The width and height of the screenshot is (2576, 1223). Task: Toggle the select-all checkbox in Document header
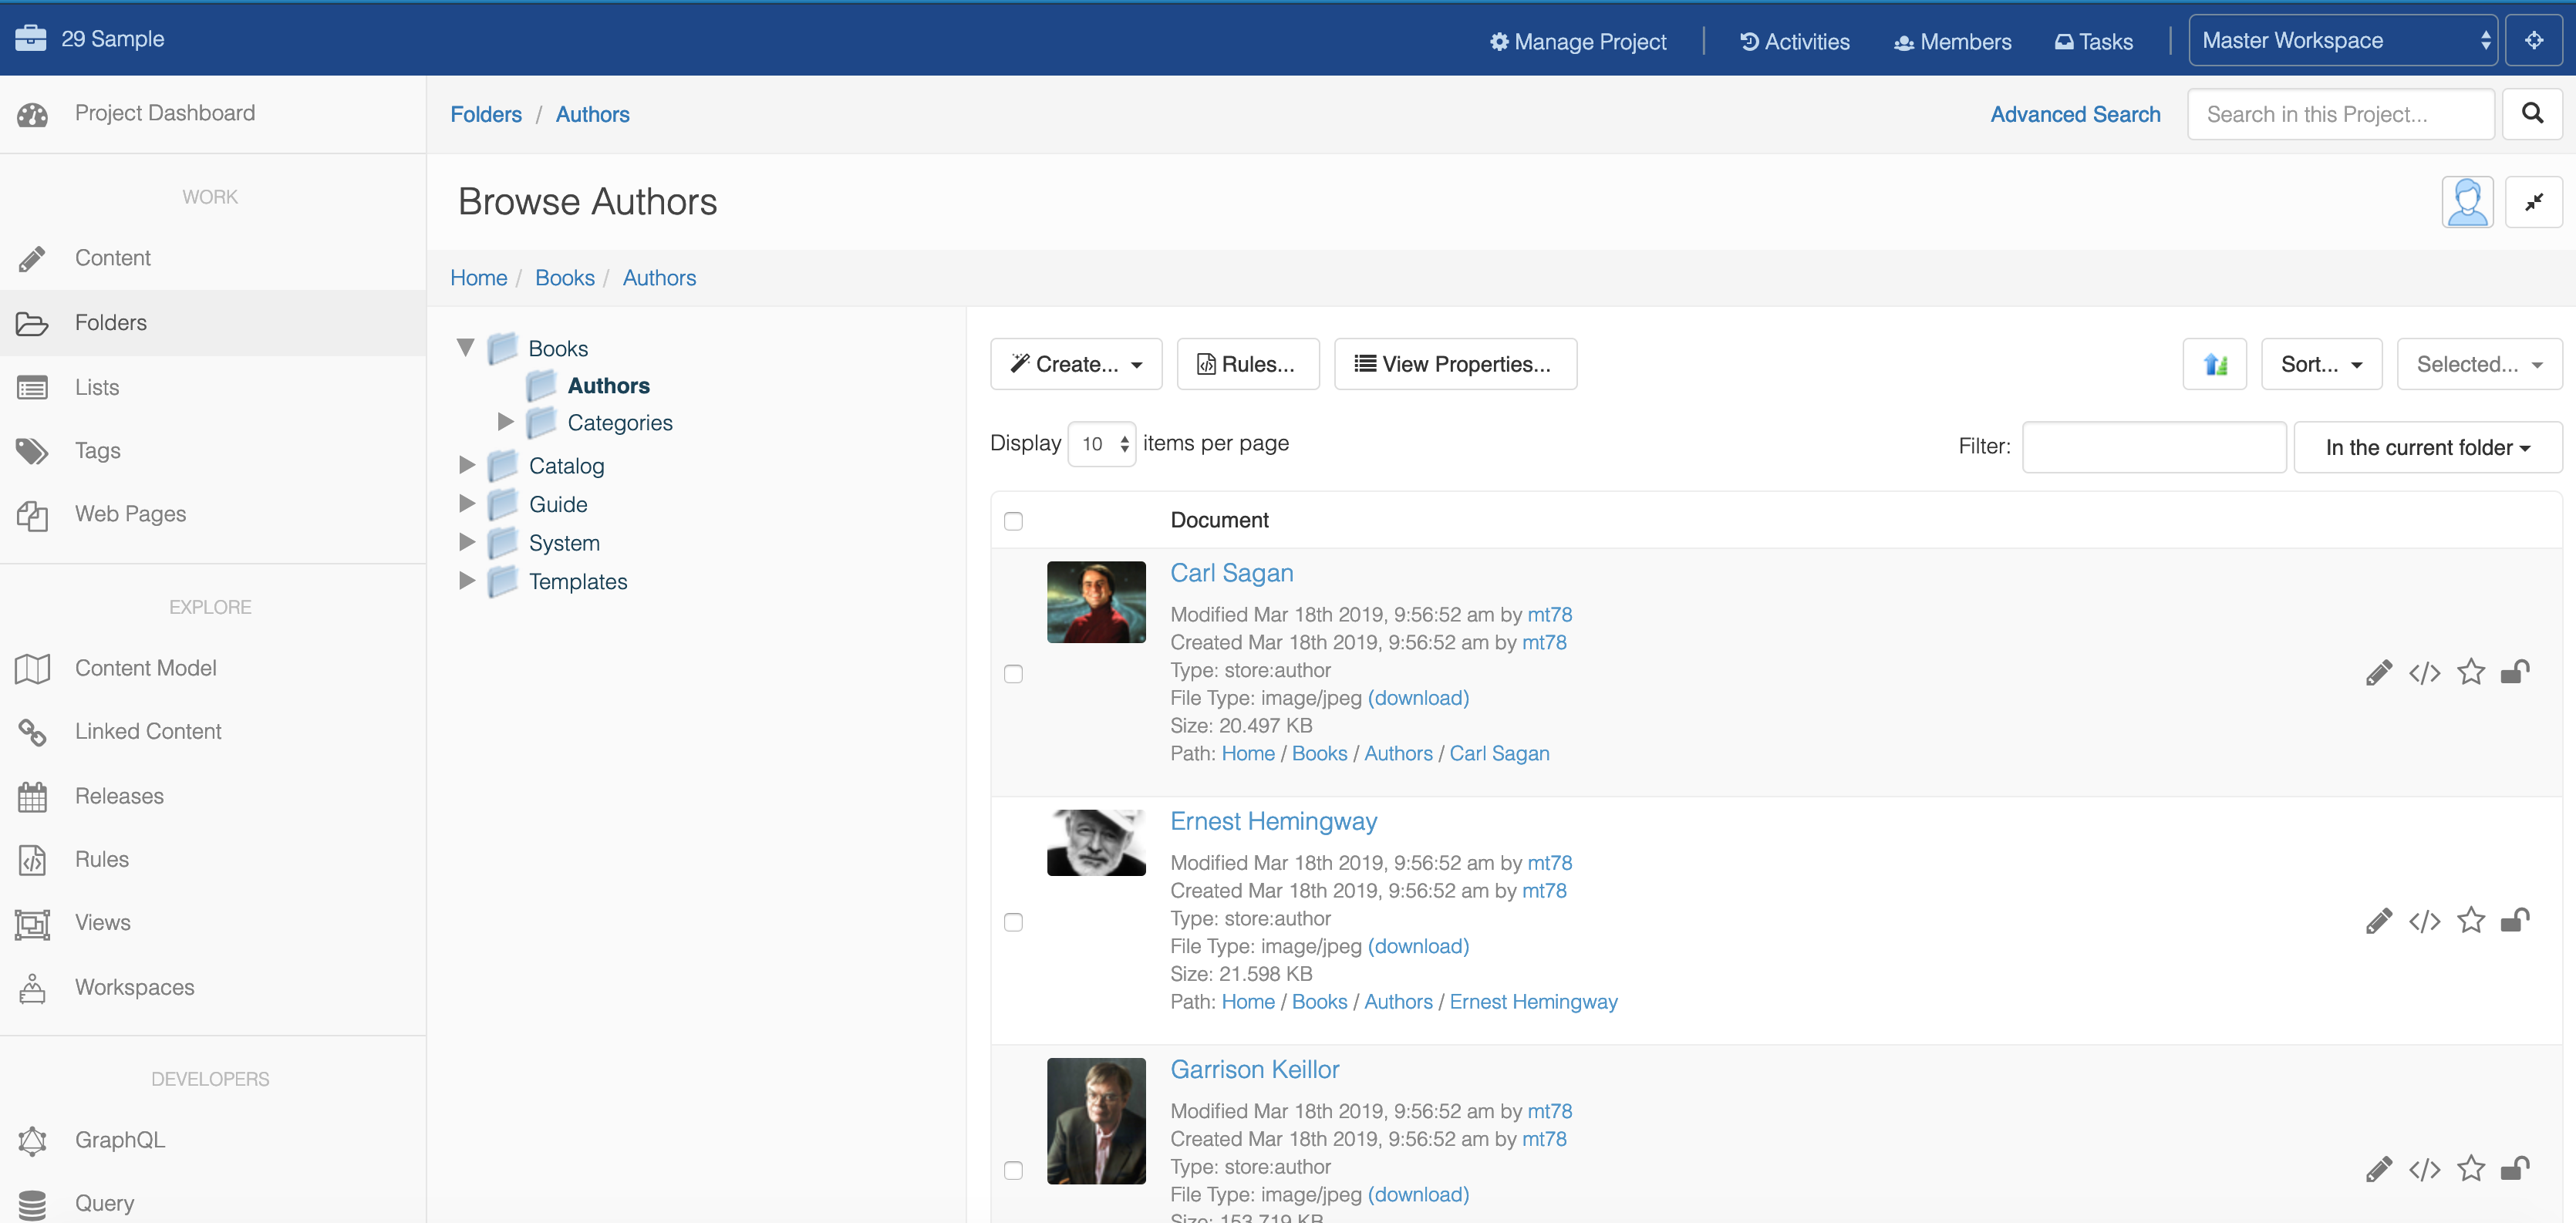[x=1013, y=521]
